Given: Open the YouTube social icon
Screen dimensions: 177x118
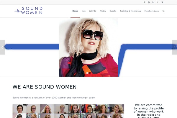Looking at the screenshot, I should (x=149, y=2).
